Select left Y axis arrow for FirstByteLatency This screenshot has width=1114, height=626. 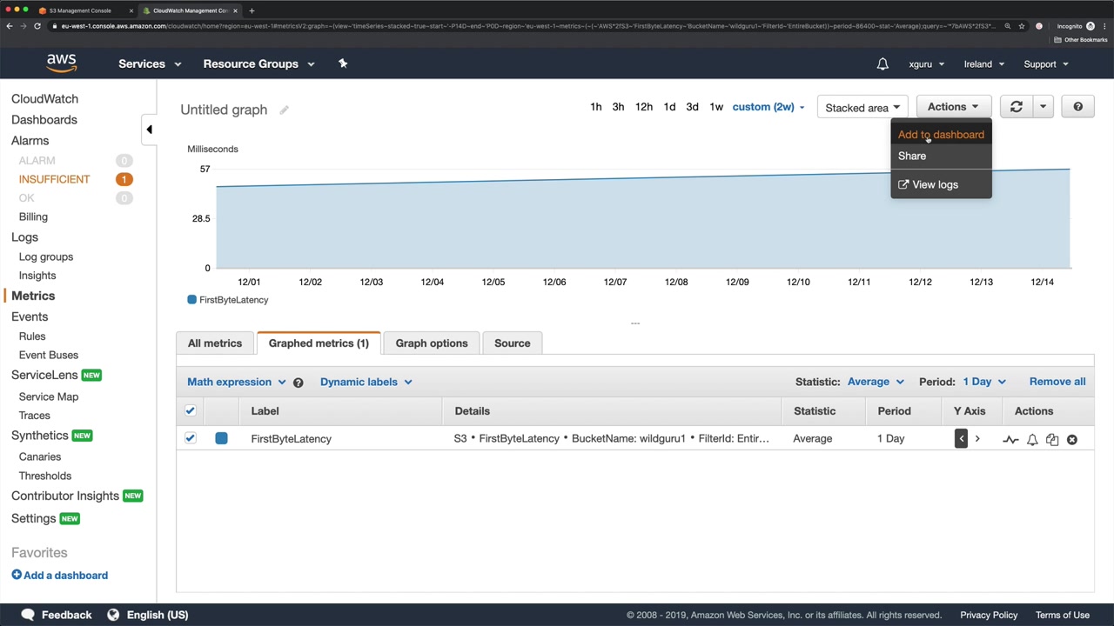coord(961,439)
